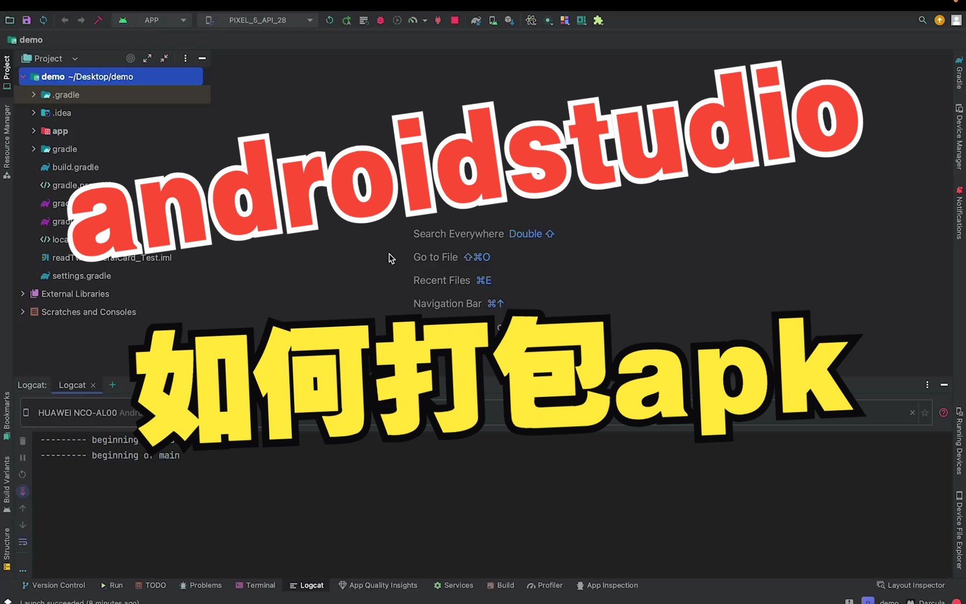Screen dimensions: 966x604
Task: Restart Logcat
Action: [x=23, y=475]
